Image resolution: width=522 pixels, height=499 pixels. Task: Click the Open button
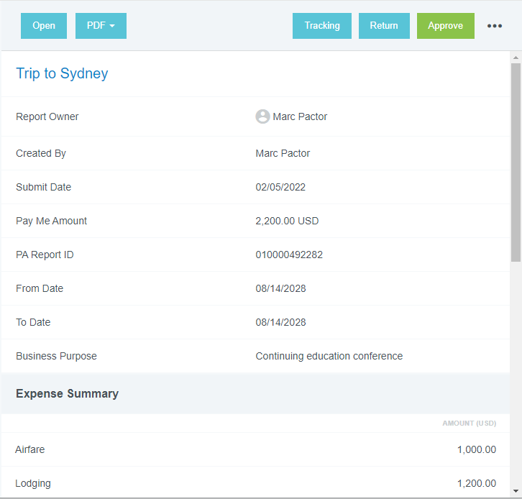[44, 26]
